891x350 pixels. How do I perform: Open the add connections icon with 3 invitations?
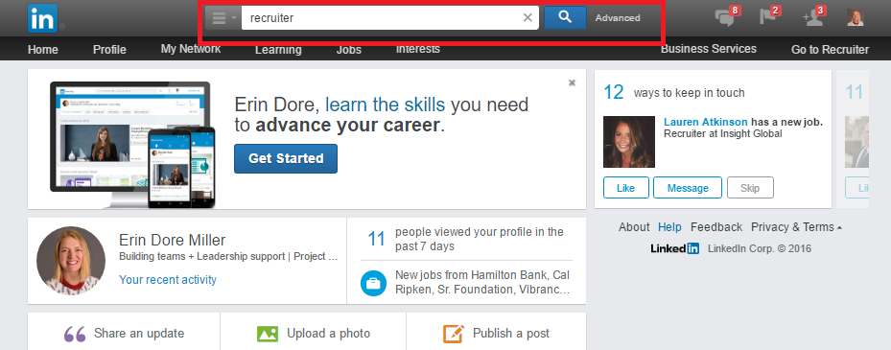[x=813, y=16]
